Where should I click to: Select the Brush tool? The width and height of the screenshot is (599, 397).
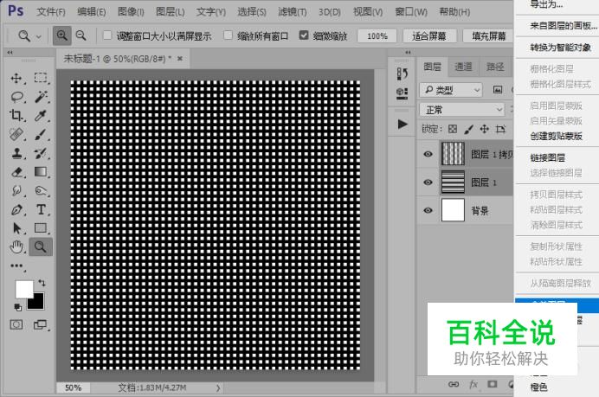41,134
